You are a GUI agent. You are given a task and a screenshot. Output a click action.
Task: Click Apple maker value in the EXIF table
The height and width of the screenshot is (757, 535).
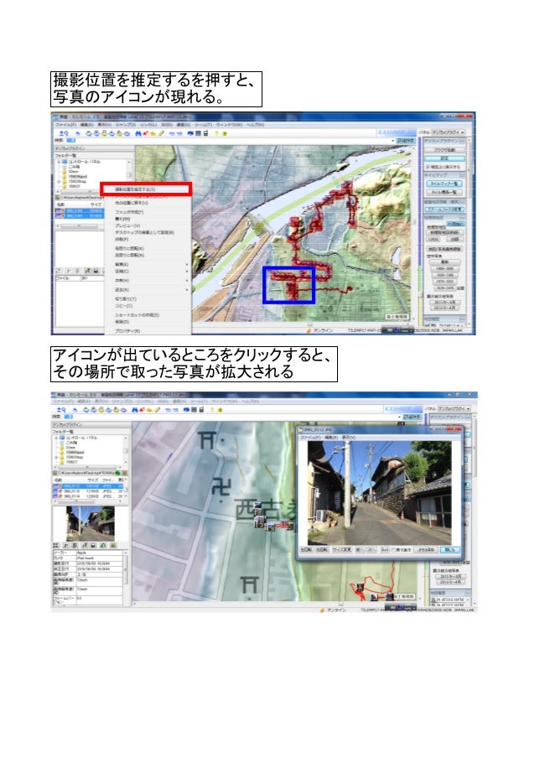[100, 552]
